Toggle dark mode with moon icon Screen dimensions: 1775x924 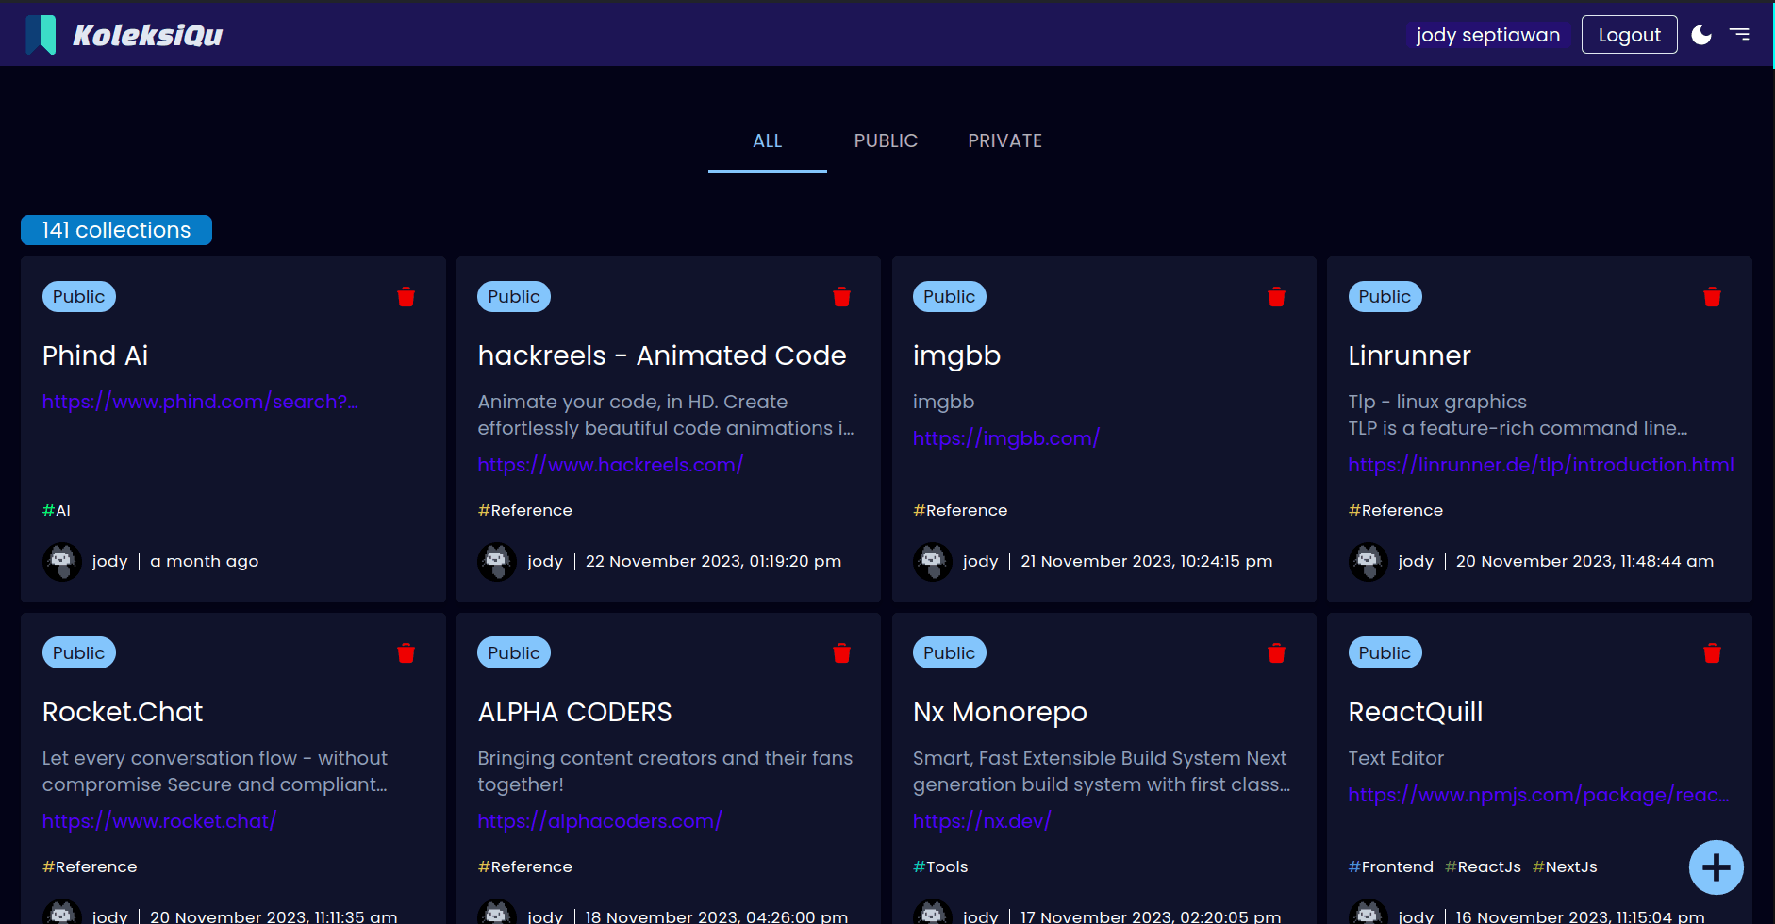click(1701, 35)
